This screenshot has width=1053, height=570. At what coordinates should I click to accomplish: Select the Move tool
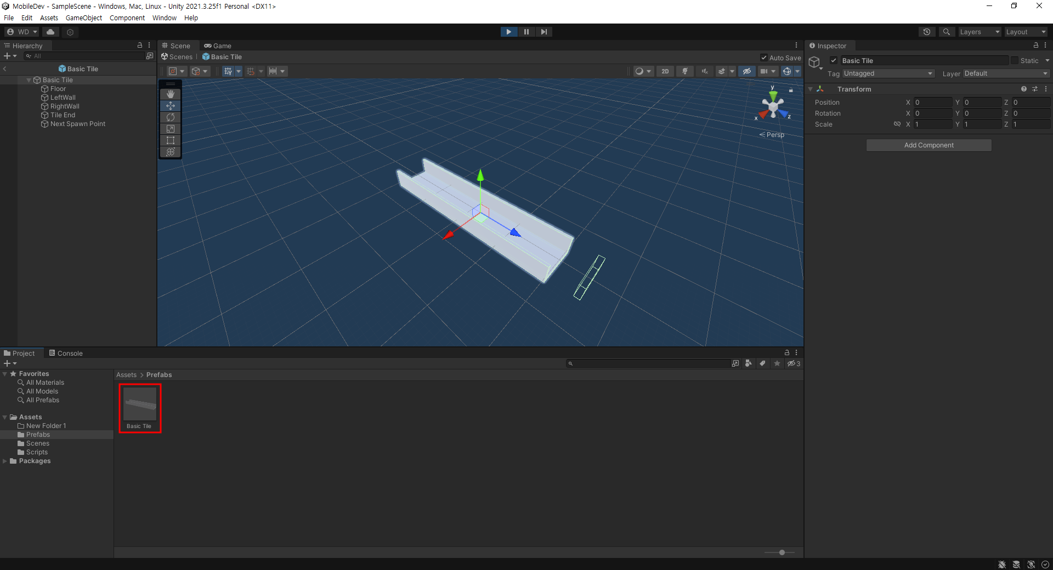pyautogui.click(x=171, y=106)
